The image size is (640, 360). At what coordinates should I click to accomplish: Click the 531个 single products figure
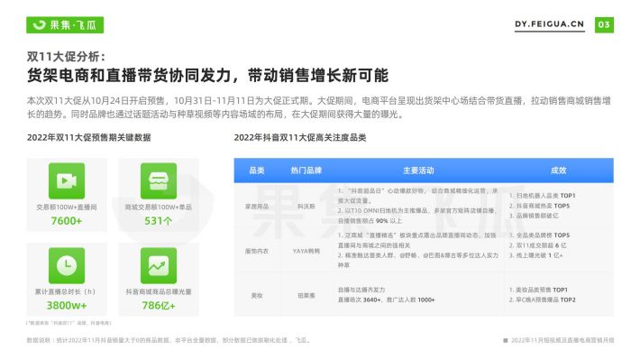(159, 221)
